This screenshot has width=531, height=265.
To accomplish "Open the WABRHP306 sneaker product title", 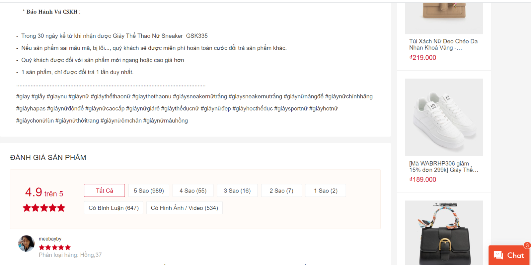I will click(443, 167).
